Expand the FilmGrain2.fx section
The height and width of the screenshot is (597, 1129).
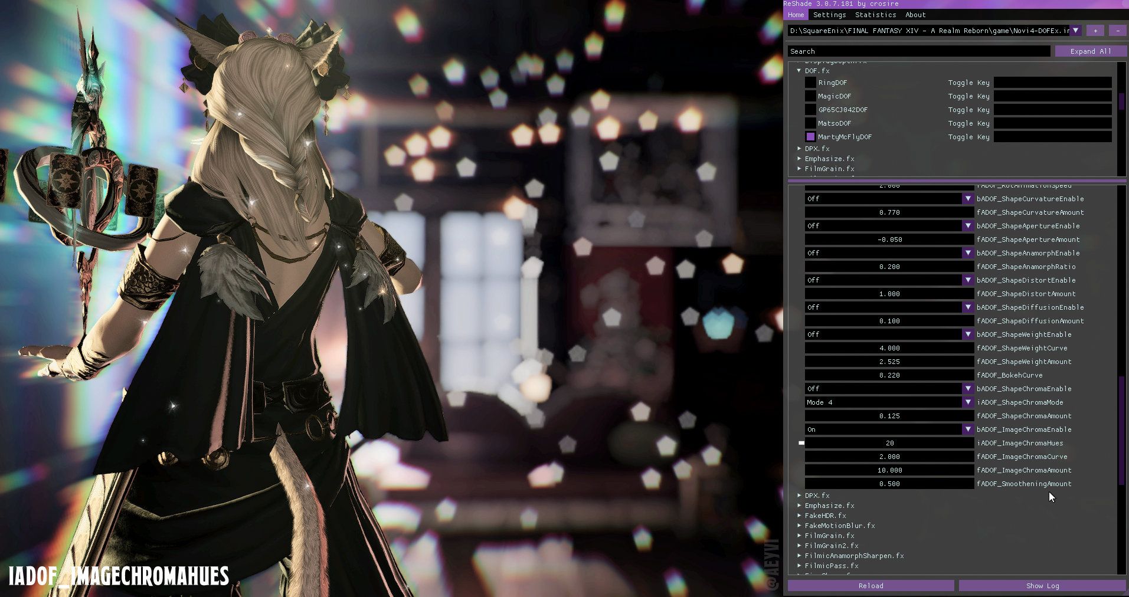click(799, 546)
